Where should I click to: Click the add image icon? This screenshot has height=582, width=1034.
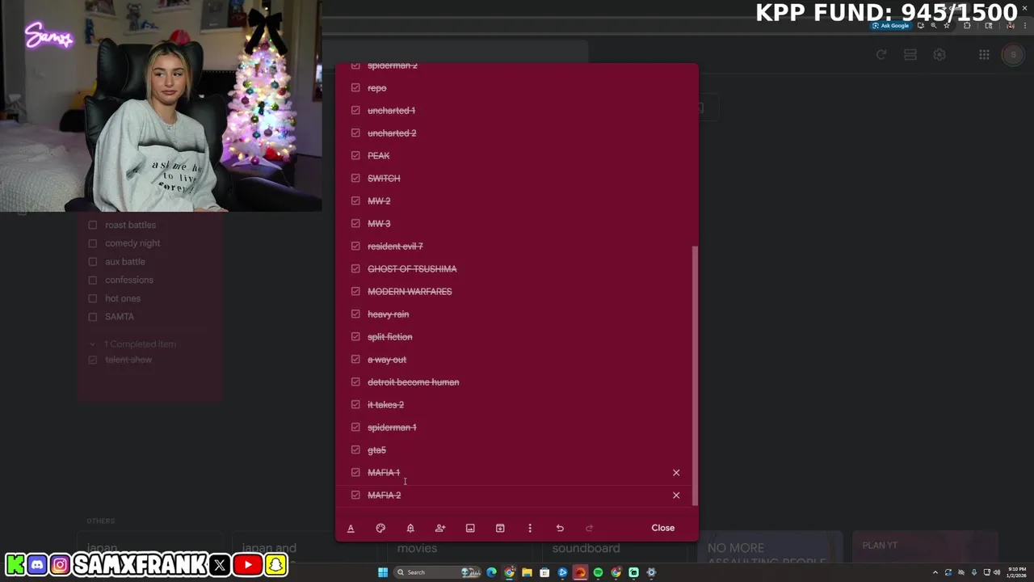point(470,528)
